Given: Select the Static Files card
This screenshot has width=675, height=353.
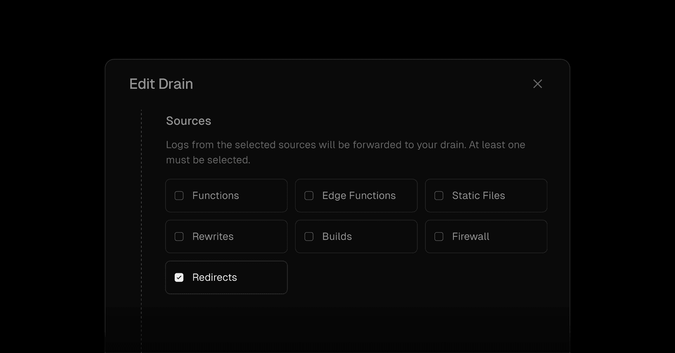Looking at the screenshot, I should point(486,196).
